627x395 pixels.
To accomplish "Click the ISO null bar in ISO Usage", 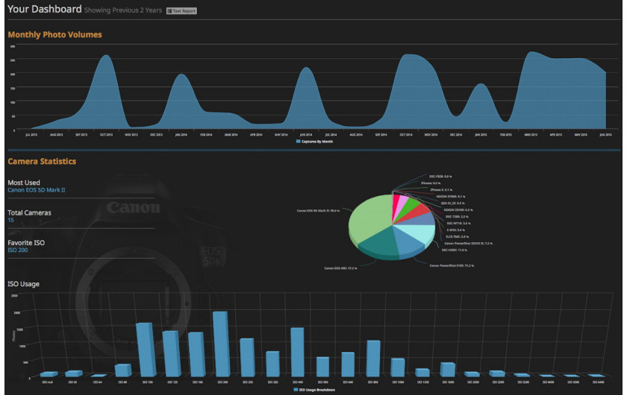I will pyautogui.click(x=49, y=374).
